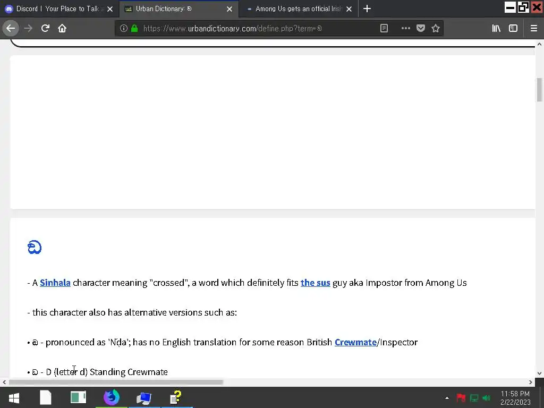Bookmark this page with the star

pos(436,29)
